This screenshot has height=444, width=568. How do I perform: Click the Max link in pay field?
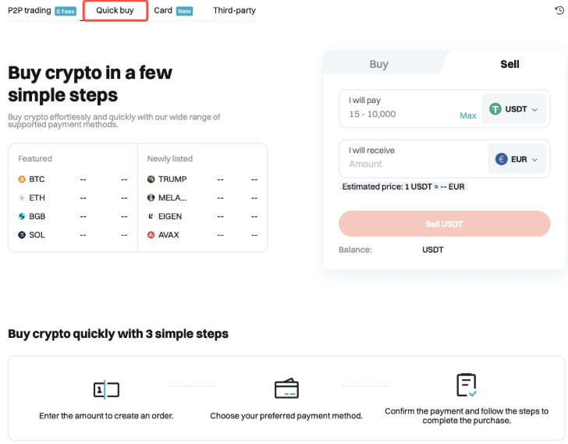[x=468, y=115]
